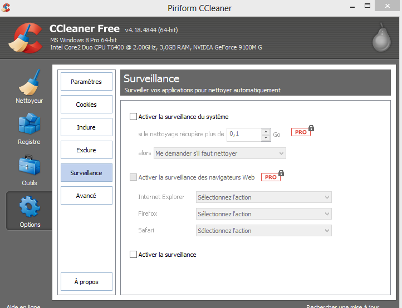Image resolution: width=402 pixels, height=308 pixels.
Task: Click the Safari label
Action: (x=146, y=230)
